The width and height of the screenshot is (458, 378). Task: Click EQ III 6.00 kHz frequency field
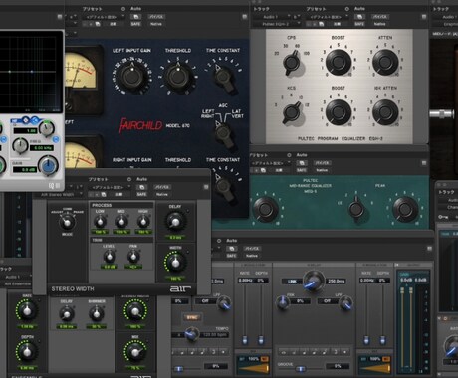tap(42, 148)
